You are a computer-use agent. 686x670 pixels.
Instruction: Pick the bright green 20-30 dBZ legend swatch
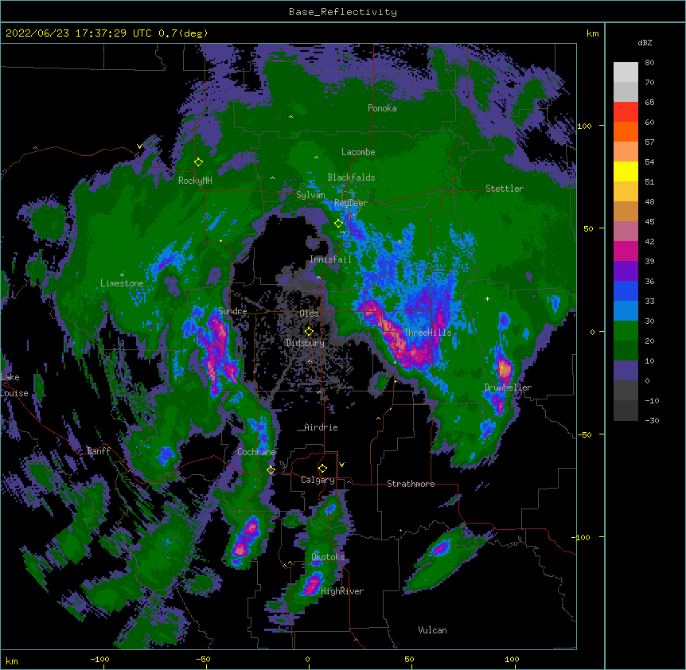626,331
